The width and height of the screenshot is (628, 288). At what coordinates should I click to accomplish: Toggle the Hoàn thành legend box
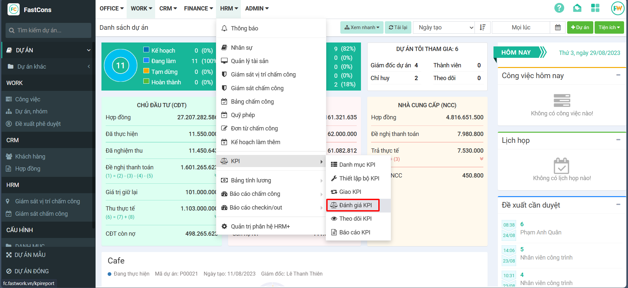(x=146, y=81)
